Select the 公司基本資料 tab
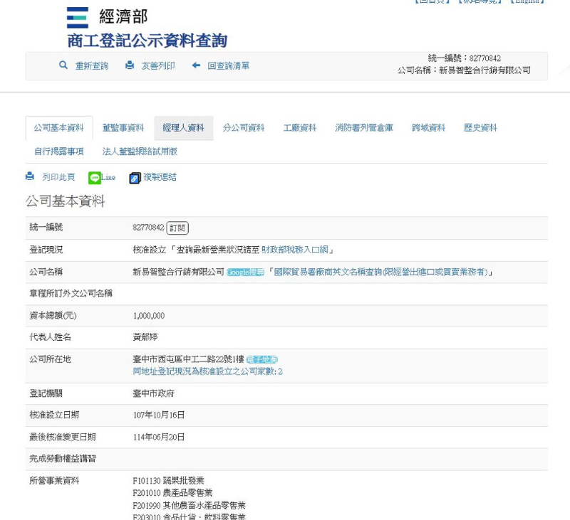 [x=59, y=128]
